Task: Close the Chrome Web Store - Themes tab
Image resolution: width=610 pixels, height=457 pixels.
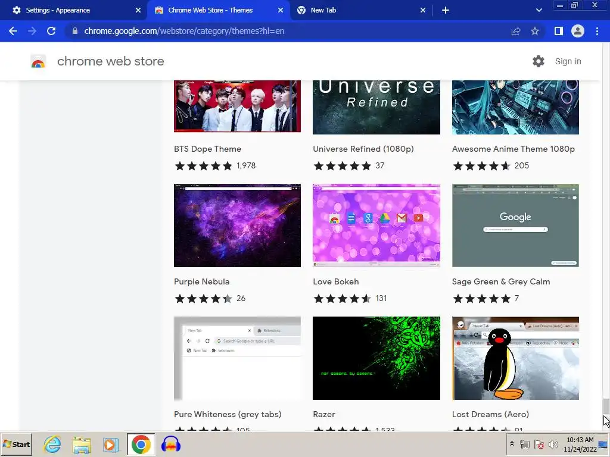Action: tap(281, 11)
